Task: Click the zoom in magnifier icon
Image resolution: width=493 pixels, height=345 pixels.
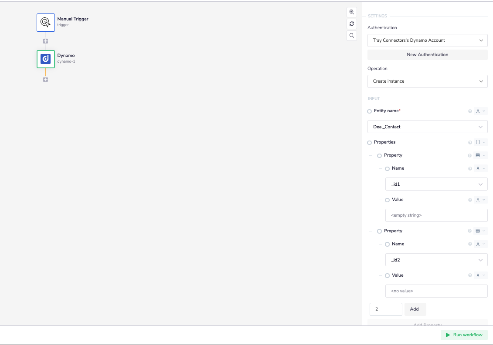Action: tap(352, 12)
